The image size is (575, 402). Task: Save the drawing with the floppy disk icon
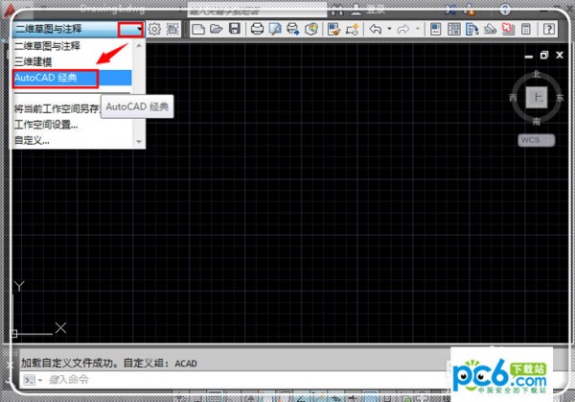tap(234, 30)
